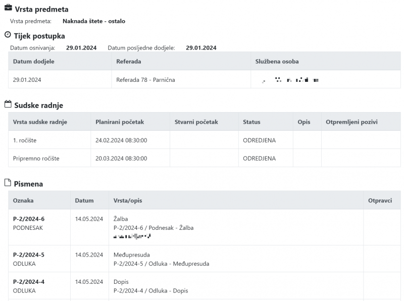This screenshot has height=301, width=404.
Task: Open the P-2/2024-4 document entry
Action: 28,282
